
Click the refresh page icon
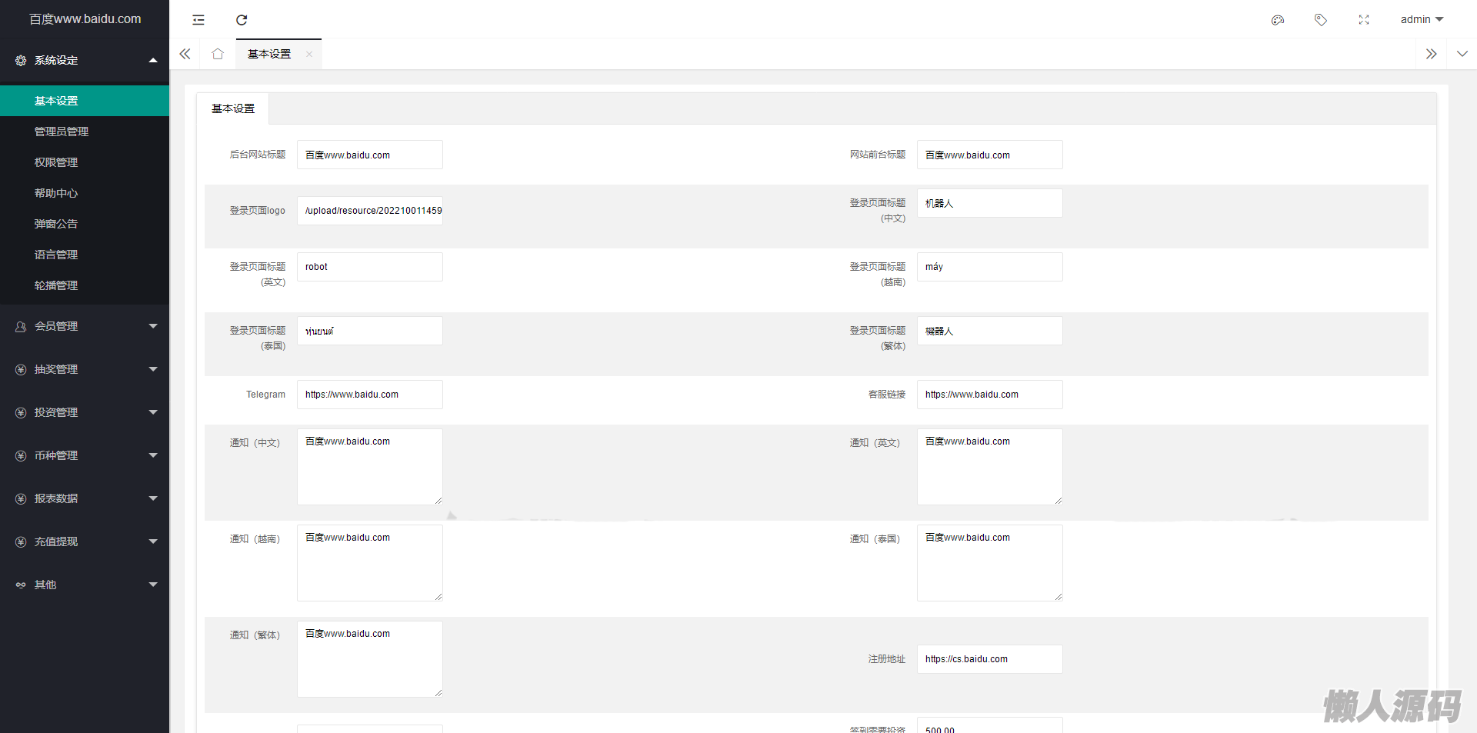tap(242, 20)
